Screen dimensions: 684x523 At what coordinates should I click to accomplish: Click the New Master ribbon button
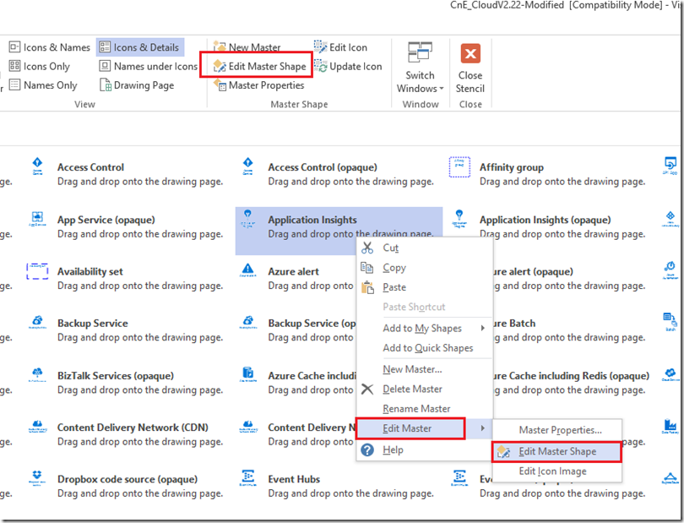247,46
